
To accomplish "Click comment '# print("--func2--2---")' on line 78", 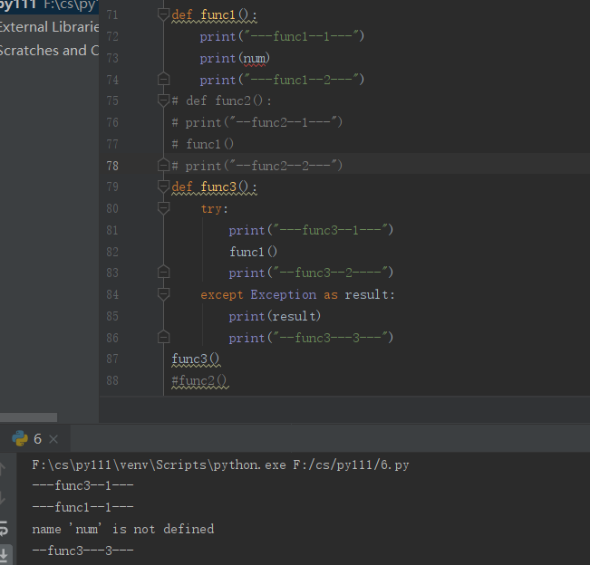I will 257,166.
